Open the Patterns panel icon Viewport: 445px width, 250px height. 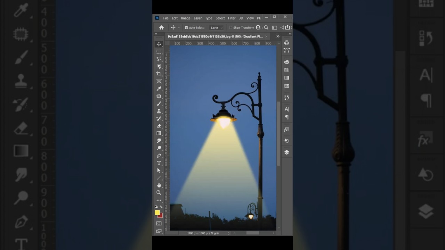(x=286, y=86)
